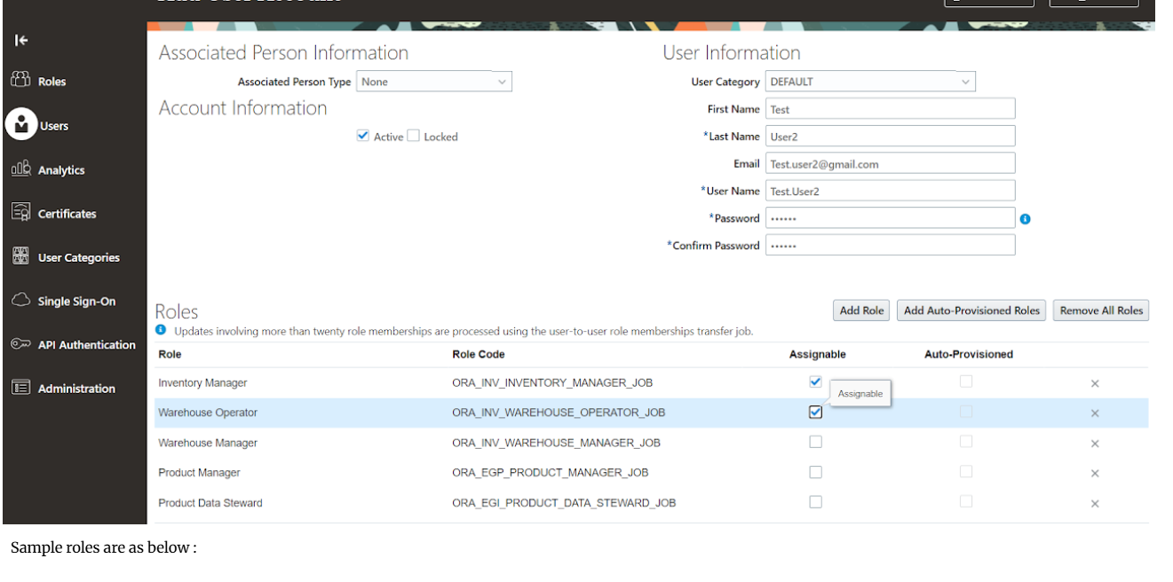Enable the Locked account checkbox
The width and height of the screenshot is (1173, 582).
tap(414, 136)
